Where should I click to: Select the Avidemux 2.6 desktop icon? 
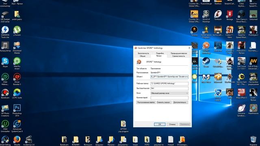coord(29,141)
